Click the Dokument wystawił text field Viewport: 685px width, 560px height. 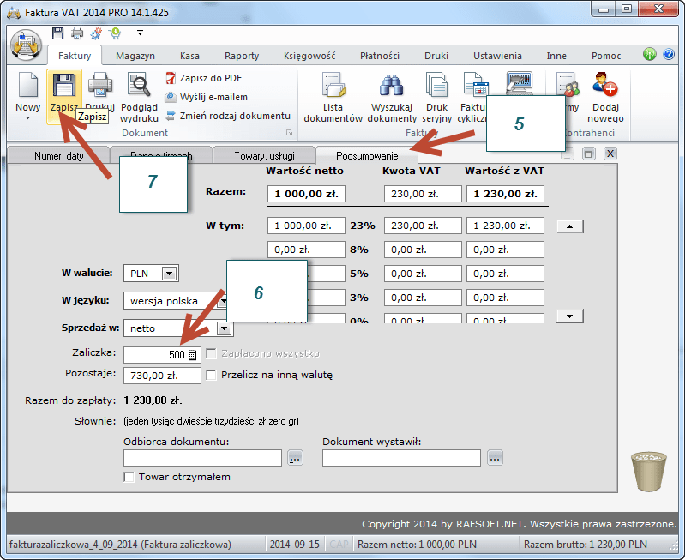(401, 458)
